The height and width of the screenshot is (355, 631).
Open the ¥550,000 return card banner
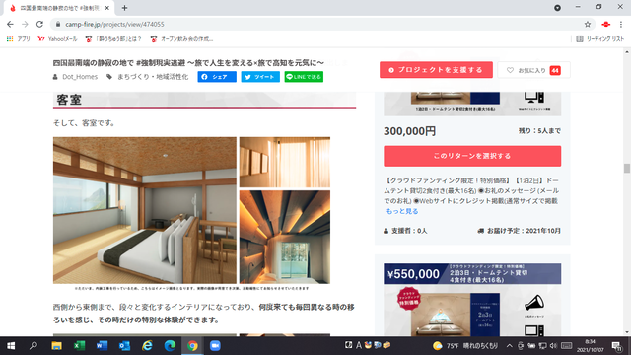click(472, 274)
